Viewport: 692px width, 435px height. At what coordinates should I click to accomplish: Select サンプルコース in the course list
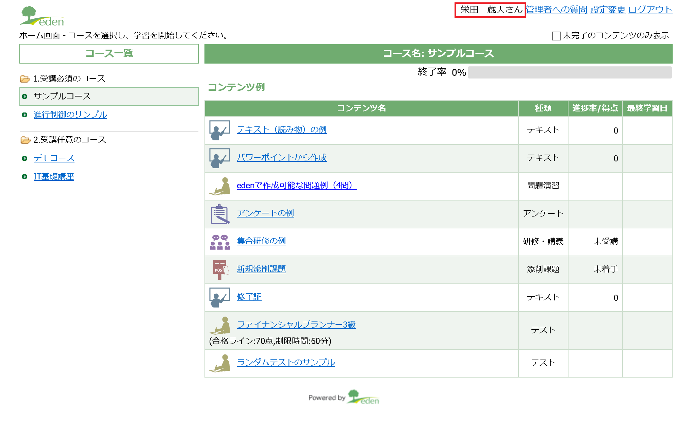[x=62, y=96]
